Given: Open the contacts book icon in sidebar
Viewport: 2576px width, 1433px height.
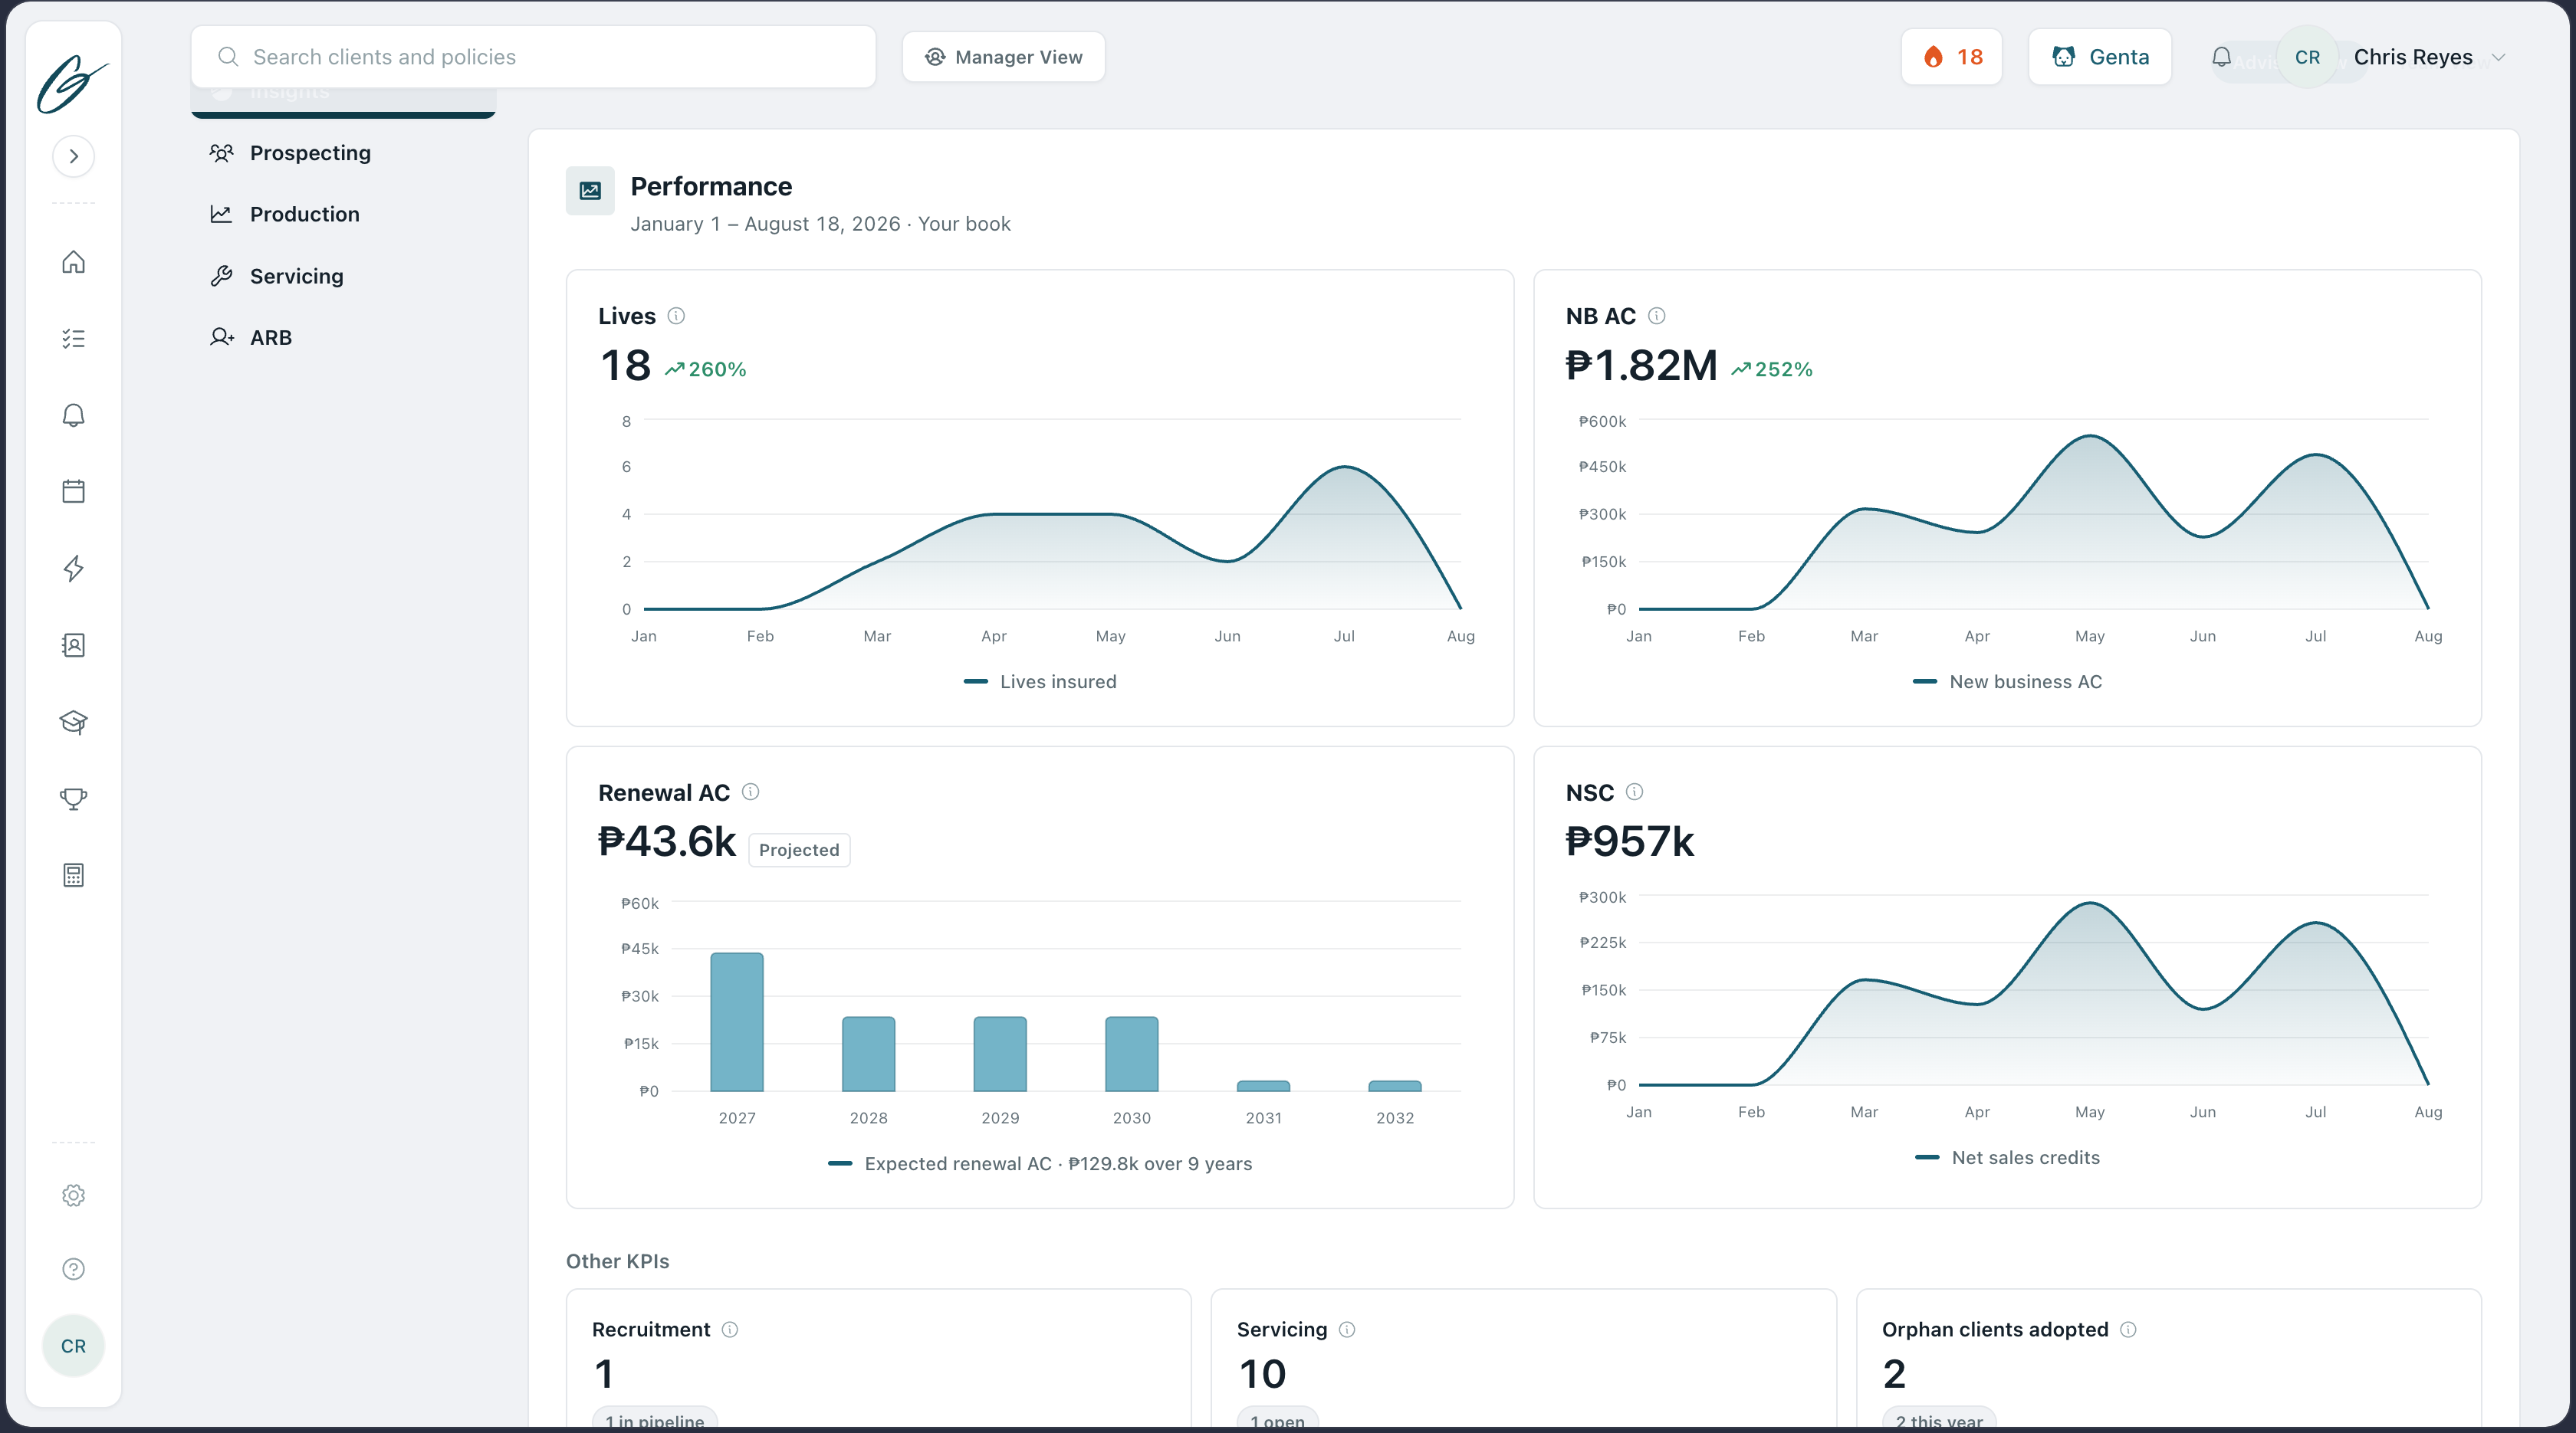Looking at the screenshot, I should 73,645.
